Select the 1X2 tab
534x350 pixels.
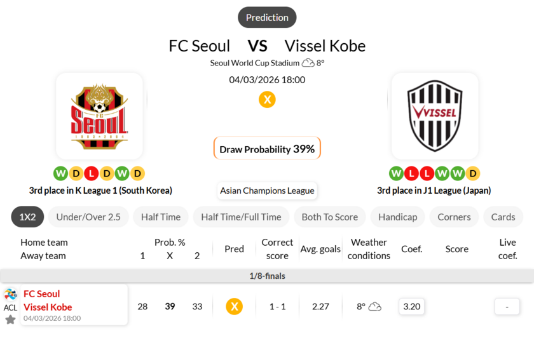pos(27,217)
